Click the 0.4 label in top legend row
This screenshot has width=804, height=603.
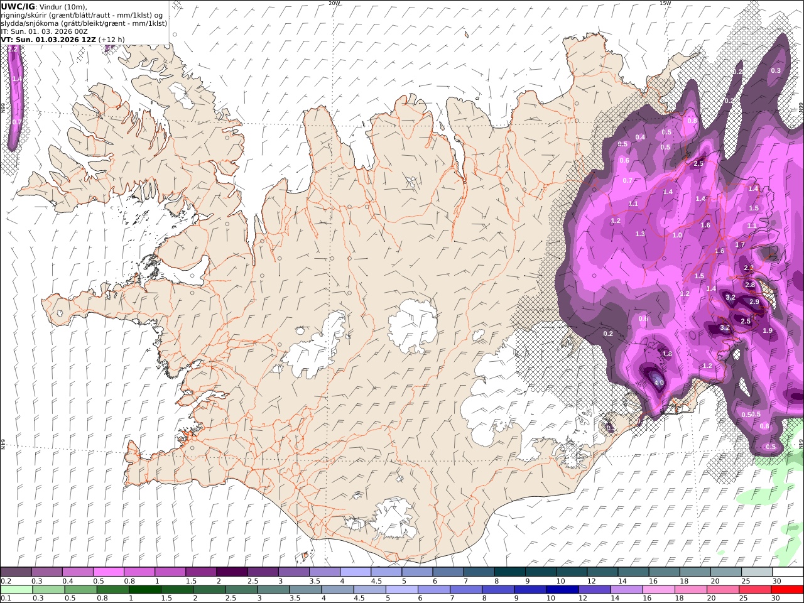coord(67,581)
